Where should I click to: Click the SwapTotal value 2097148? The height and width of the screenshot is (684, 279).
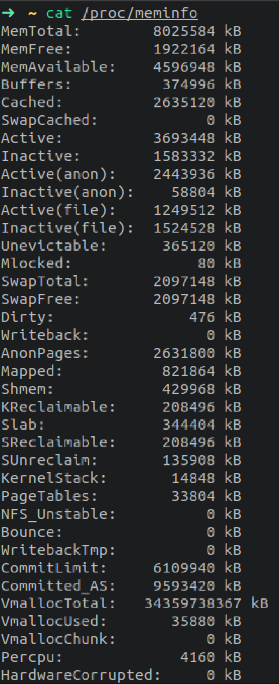pyautogui.click(x=184, y=282)
